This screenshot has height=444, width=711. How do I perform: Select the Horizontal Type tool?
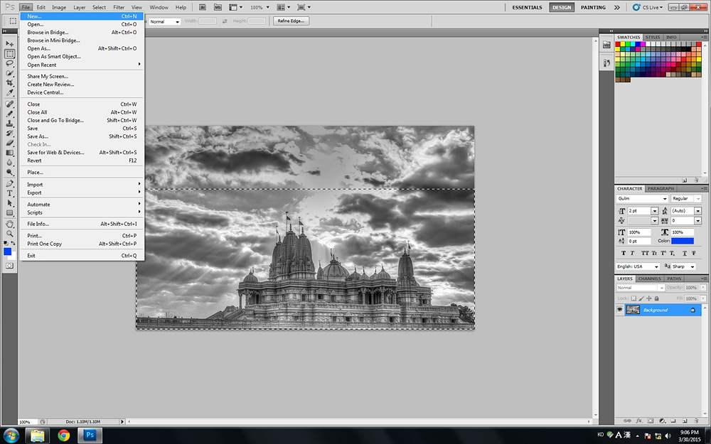click(x=10, y=193)
